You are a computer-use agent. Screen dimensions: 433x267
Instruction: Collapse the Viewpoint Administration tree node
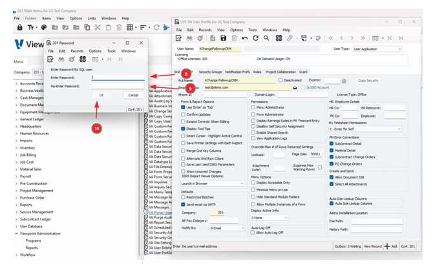[17, 233]
